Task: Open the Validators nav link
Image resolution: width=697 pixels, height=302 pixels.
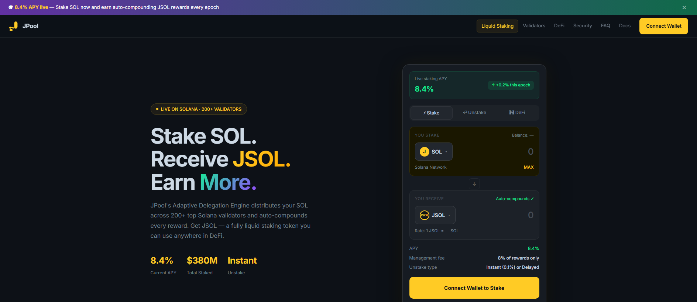Action: pyautogui.click(x=534, y=26)
